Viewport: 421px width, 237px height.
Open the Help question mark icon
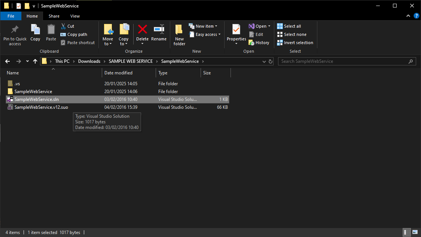tap(417, 16)
